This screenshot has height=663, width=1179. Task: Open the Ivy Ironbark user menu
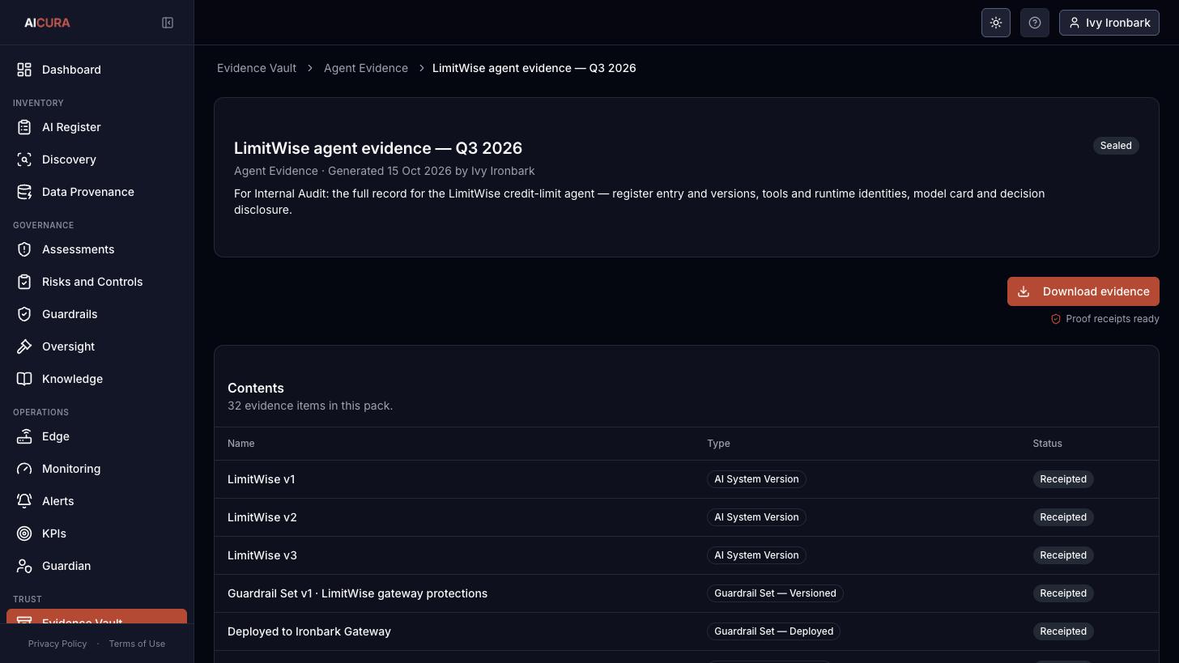click(1109, 23)
